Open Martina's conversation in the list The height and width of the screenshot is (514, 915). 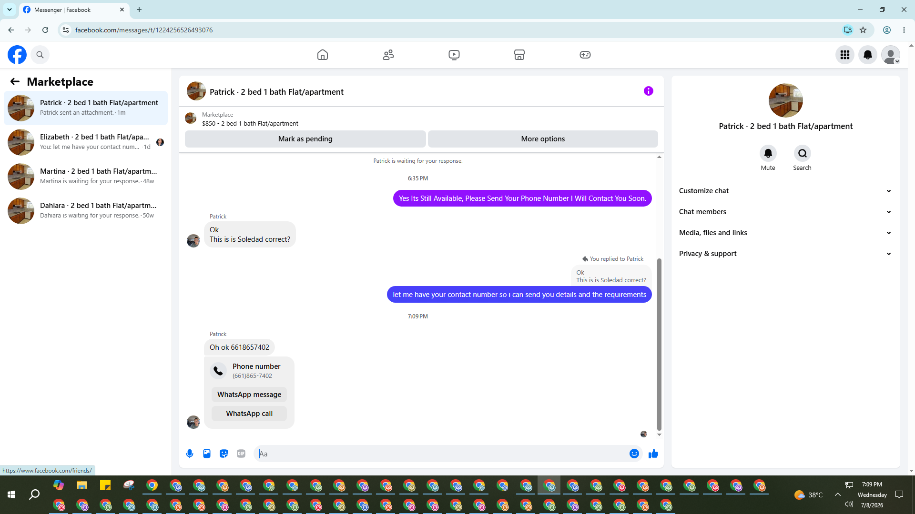click(x=86, y=177)
